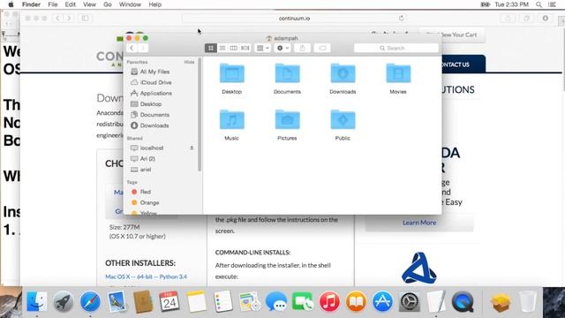This screenshot has height=318, width=565.
Task: Click the Finder sidebar scrollbar
Action: pos(200,115)
